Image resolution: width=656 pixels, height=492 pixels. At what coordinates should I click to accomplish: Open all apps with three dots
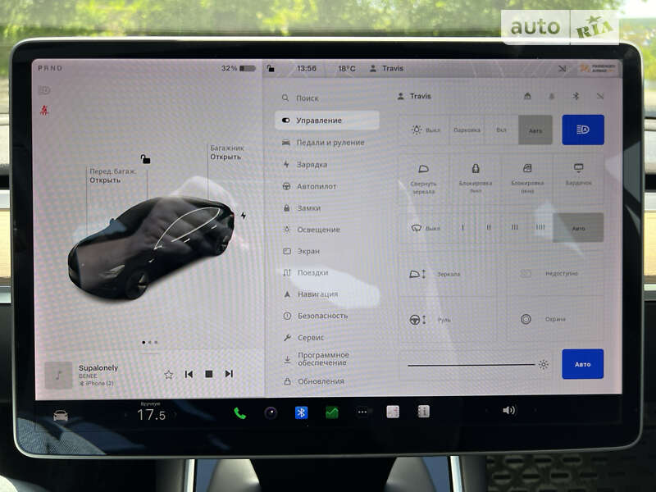point(362,412)
